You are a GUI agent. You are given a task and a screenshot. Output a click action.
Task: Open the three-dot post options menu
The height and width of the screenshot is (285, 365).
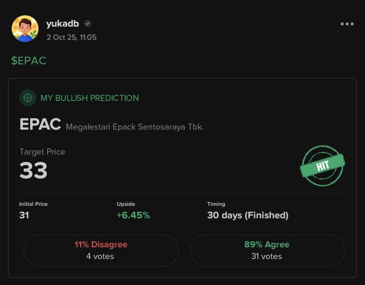coord(347,24)
